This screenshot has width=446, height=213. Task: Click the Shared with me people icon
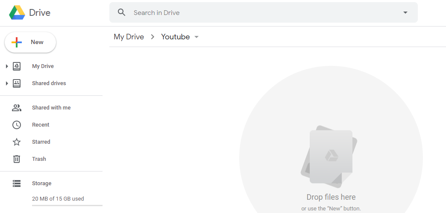[x=17, y=108]
